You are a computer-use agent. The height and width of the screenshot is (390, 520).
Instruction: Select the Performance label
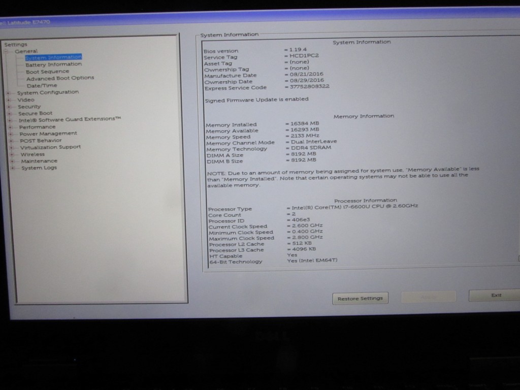(37, 127)
